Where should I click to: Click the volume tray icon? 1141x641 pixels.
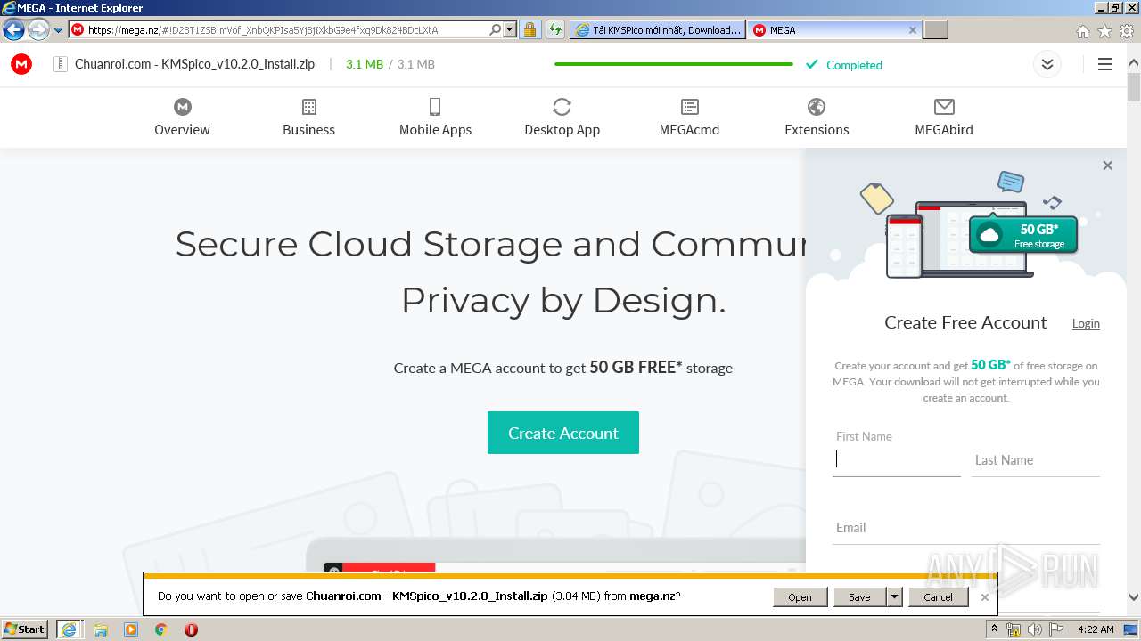click(x=1035, y=629)
